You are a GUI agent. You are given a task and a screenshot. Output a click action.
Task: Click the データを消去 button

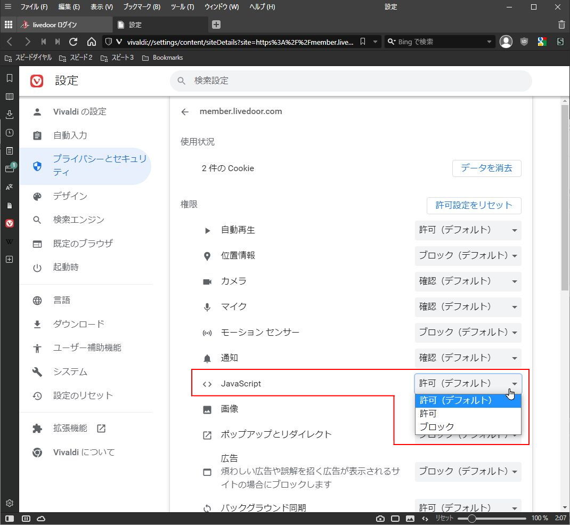click(486, 168)
